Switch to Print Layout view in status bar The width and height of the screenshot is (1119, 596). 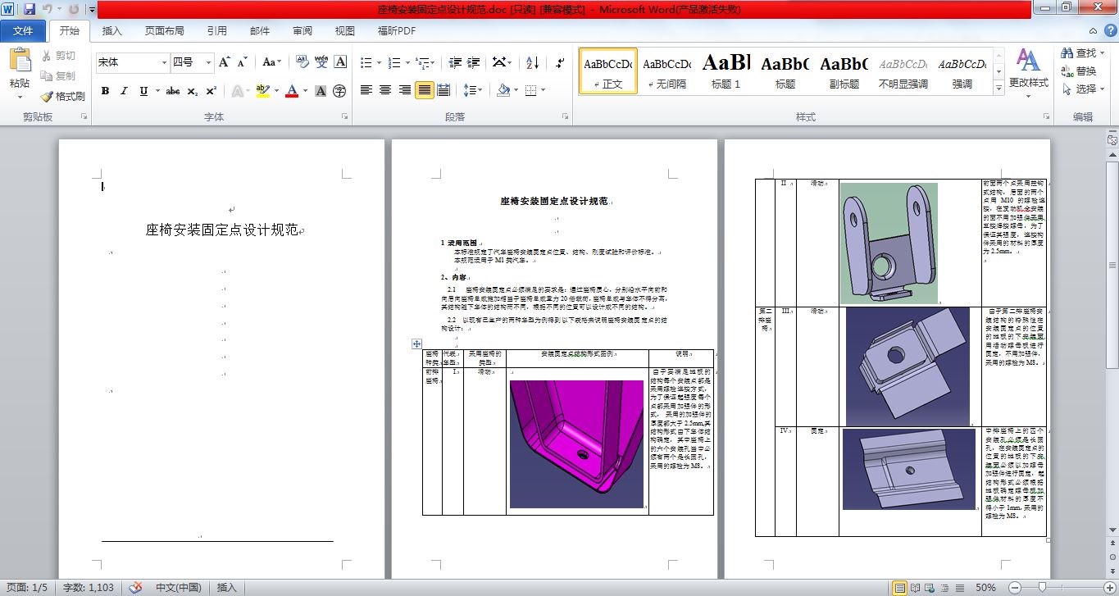tap(900, 587)
